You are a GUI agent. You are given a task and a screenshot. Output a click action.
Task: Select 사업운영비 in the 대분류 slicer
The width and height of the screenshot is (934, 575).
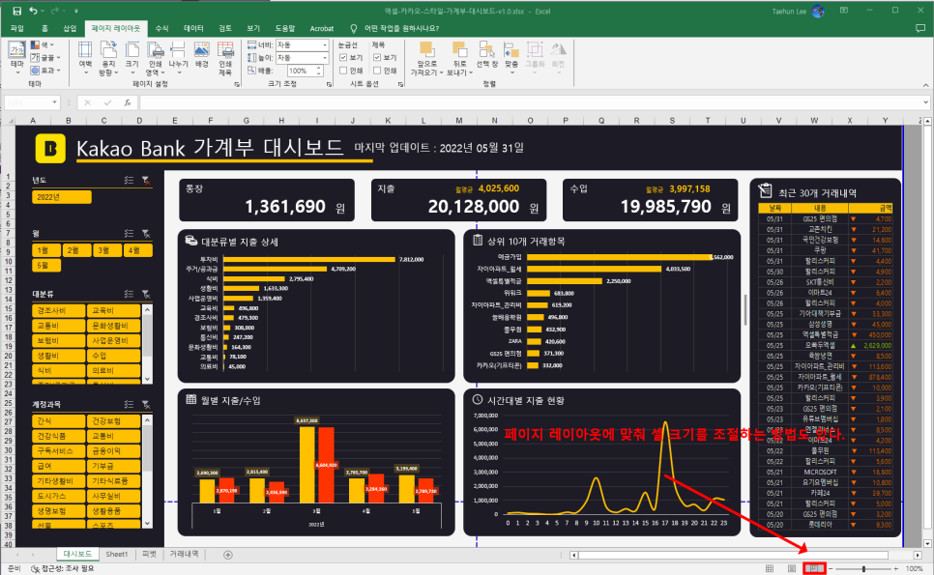coord(113,340)
